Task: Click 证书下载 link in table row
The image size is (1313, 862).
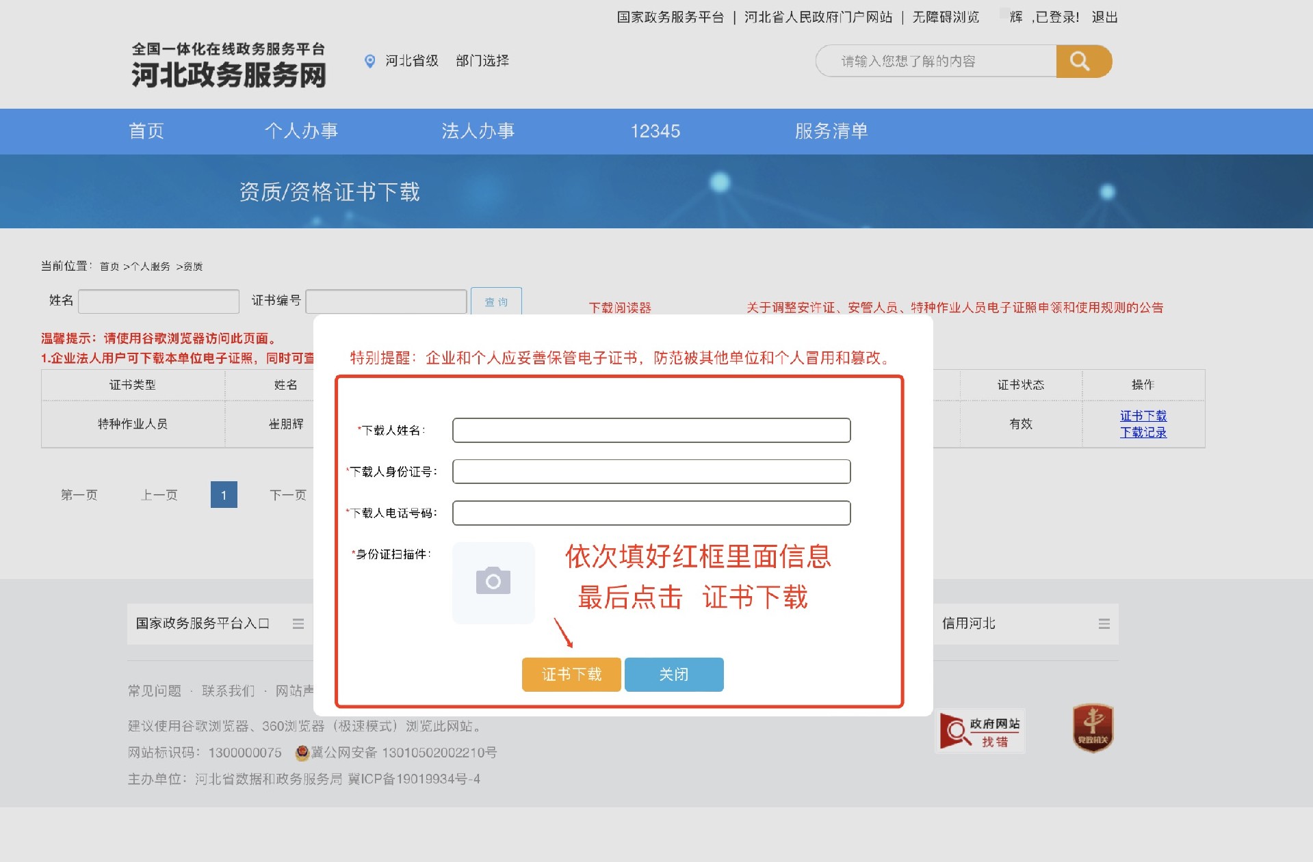Action: pyautogui.click(x=1143, y=416)
